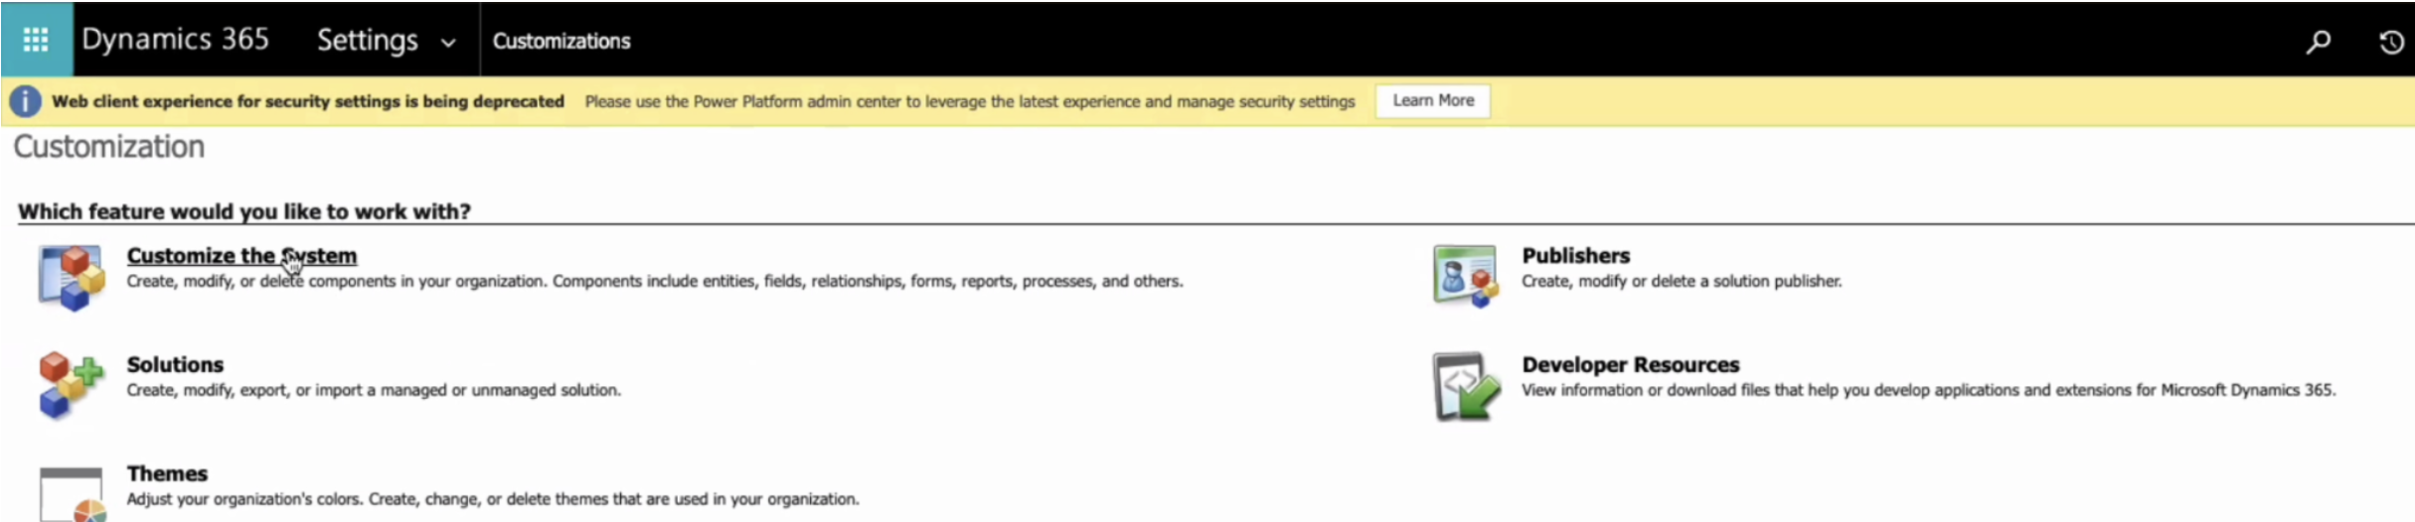The image size is (2415, 522).
Task: Click 'Please use the Power Platform admin center' text
Action: pyautogui.click(x=970, y=101)
